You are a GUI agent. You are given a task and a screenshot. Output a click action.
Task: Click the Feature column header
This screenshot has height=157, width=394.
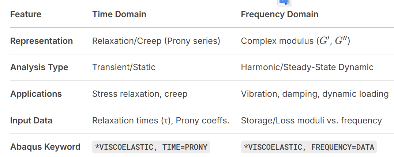(x=26, y=14)
